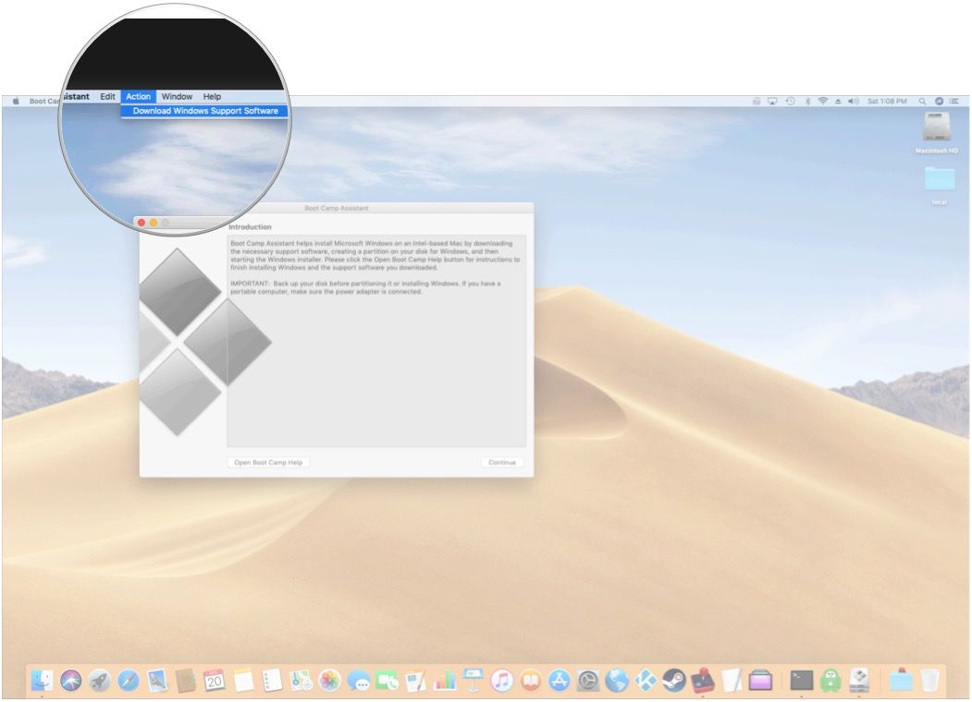Open Messages from the Dock
972x702 pixels.
click(361, 681)
